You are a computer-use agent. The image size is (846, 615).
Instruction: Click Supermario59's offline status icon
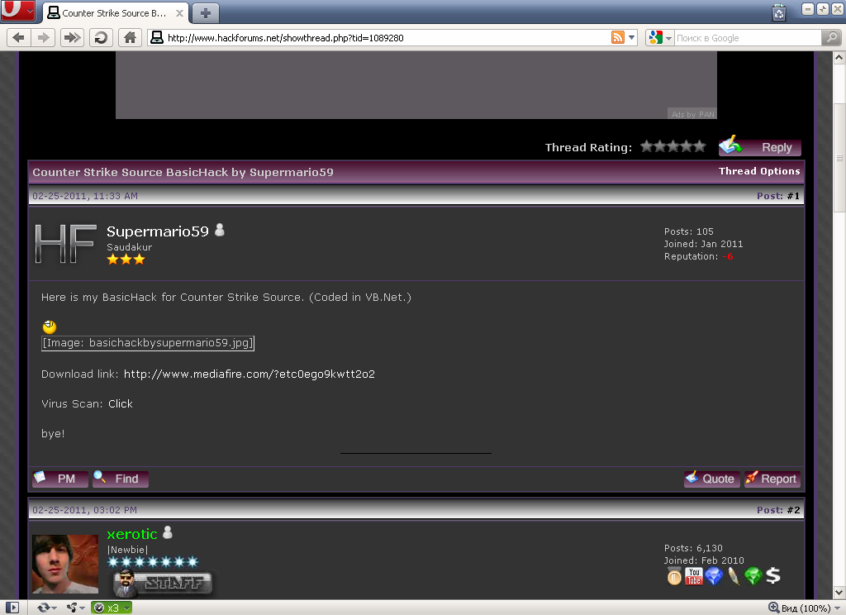point(220,230)
